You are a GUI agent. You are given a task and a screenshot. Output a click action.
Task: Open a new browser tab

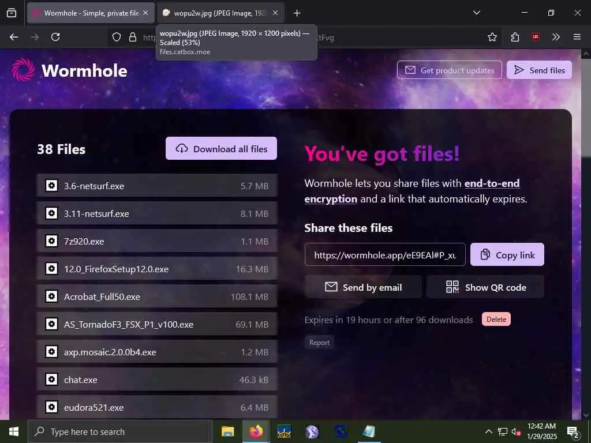point(297,13)
